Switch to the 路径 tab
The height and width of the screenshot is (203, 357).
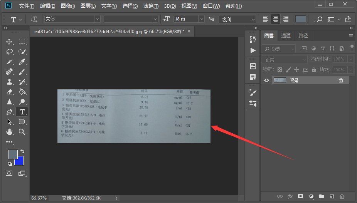click(x=303, y=35)
